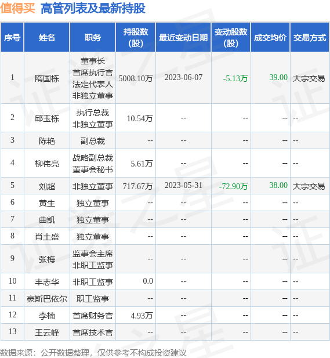The height and width of the screenshot is (358, 330).
Task: Click the date 2023-06-07
Action: (183, 77)
